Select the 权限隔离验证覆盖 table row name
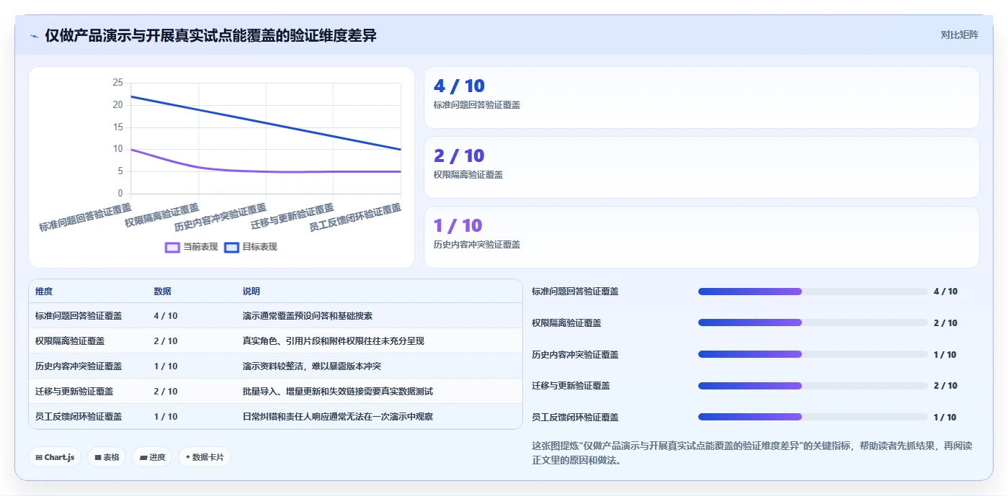The image size is (1008, 496). 70,341
